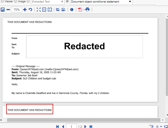Click the image mode icon in toolbar
The height and width of the screenshot is (128, 168).
click(x=3, y=10)
